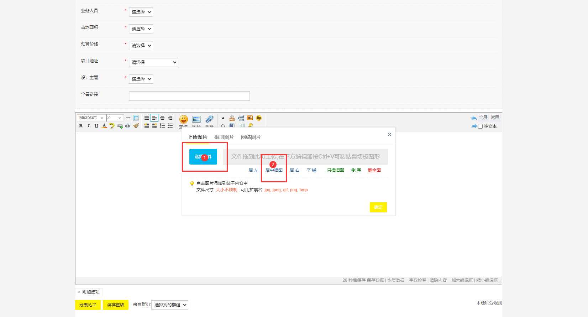Screen dimensions: 588x317
Task: Click 恢复数据 in the editor status bar
Action: tap(396, 280)
